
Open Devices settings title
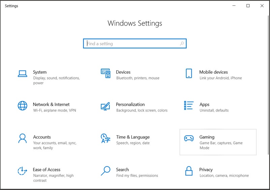(123, 72)
